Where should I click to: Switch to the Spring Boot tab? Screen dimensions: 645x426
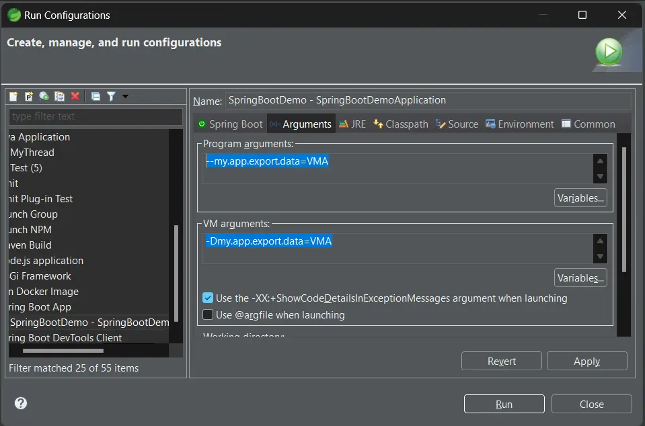pyautogui.click(x=230, y=124)
